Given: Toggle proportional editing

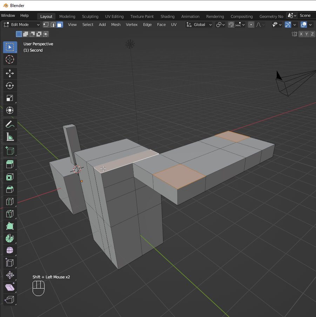Looking at the screenshot, I should (250, 25).
